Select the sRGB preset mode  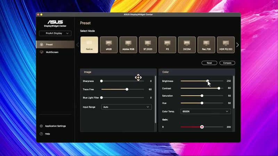pyautogui.click(x=109, y=45)
